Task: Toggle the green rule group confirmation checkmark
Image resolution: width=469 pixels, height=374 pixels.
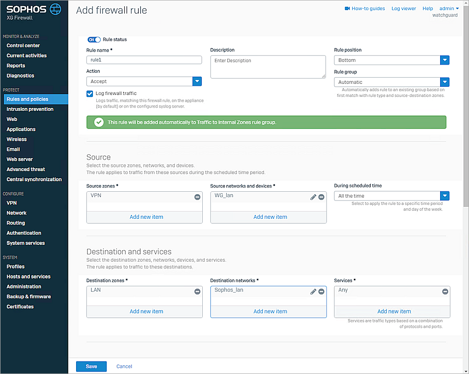Action: pos(99,122)
